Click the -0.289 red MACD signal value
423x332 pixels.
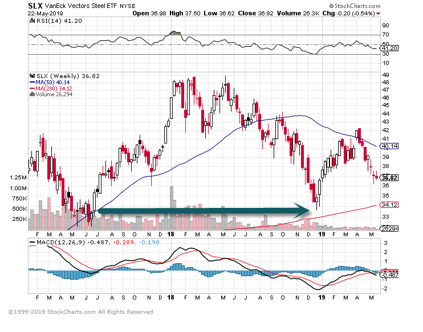click(123, 242)
